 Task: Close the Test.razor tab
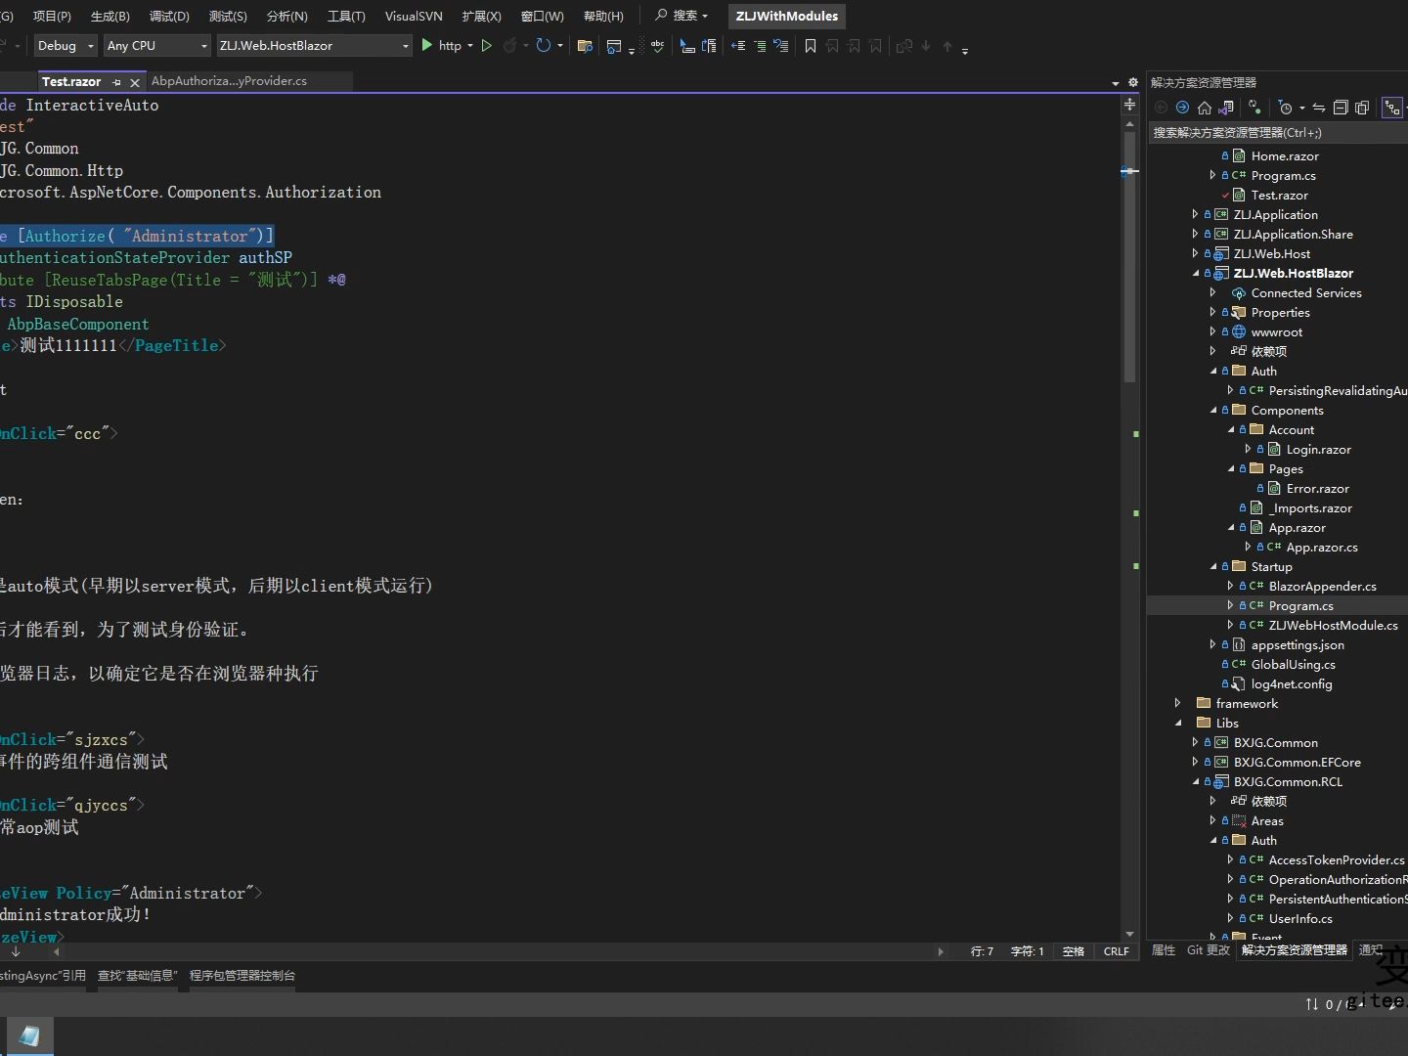pyautogui.click(x=135, y=82)
